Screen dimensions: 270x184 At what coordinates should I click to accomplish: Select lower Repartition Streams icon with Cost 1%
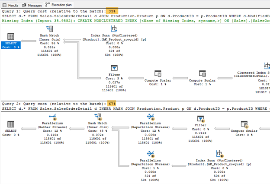click(151, 154)
